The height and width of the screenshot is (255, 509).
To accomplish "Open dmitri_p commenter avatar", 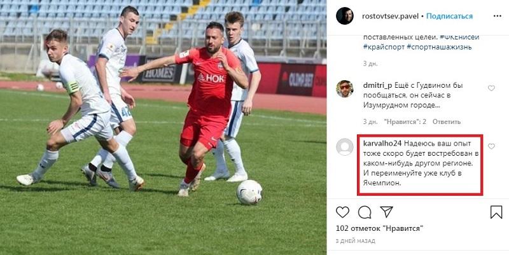I will (345, 89).
